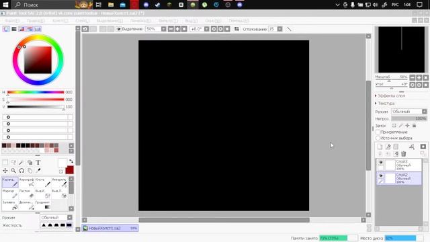The image size is (430, 242).
Task: Select the Слой3 layer row
Action: 399,165
